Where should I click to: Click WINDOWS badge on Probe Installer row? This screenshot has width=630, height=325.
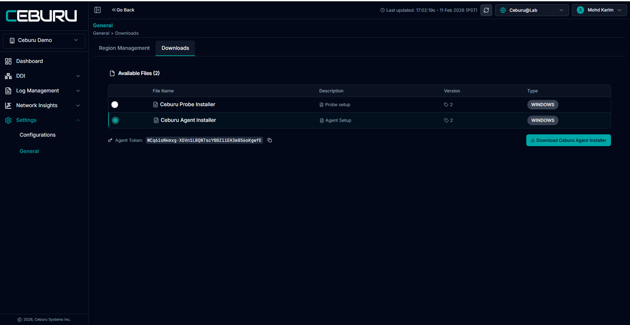[x=543, y=105]
